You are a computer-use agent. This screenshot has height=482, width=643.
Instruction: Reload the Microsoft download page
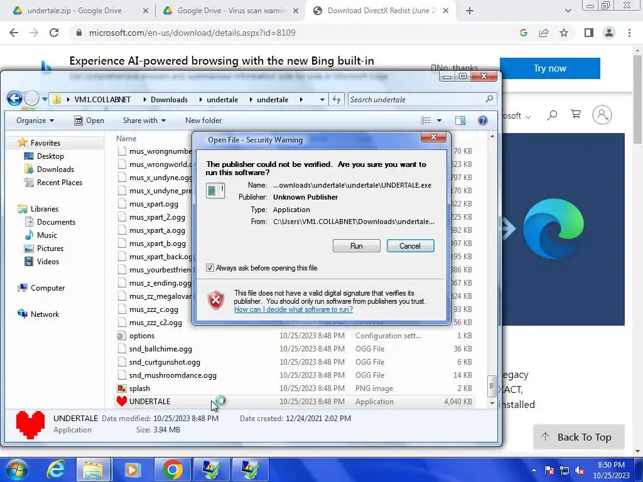coord(54,33)
